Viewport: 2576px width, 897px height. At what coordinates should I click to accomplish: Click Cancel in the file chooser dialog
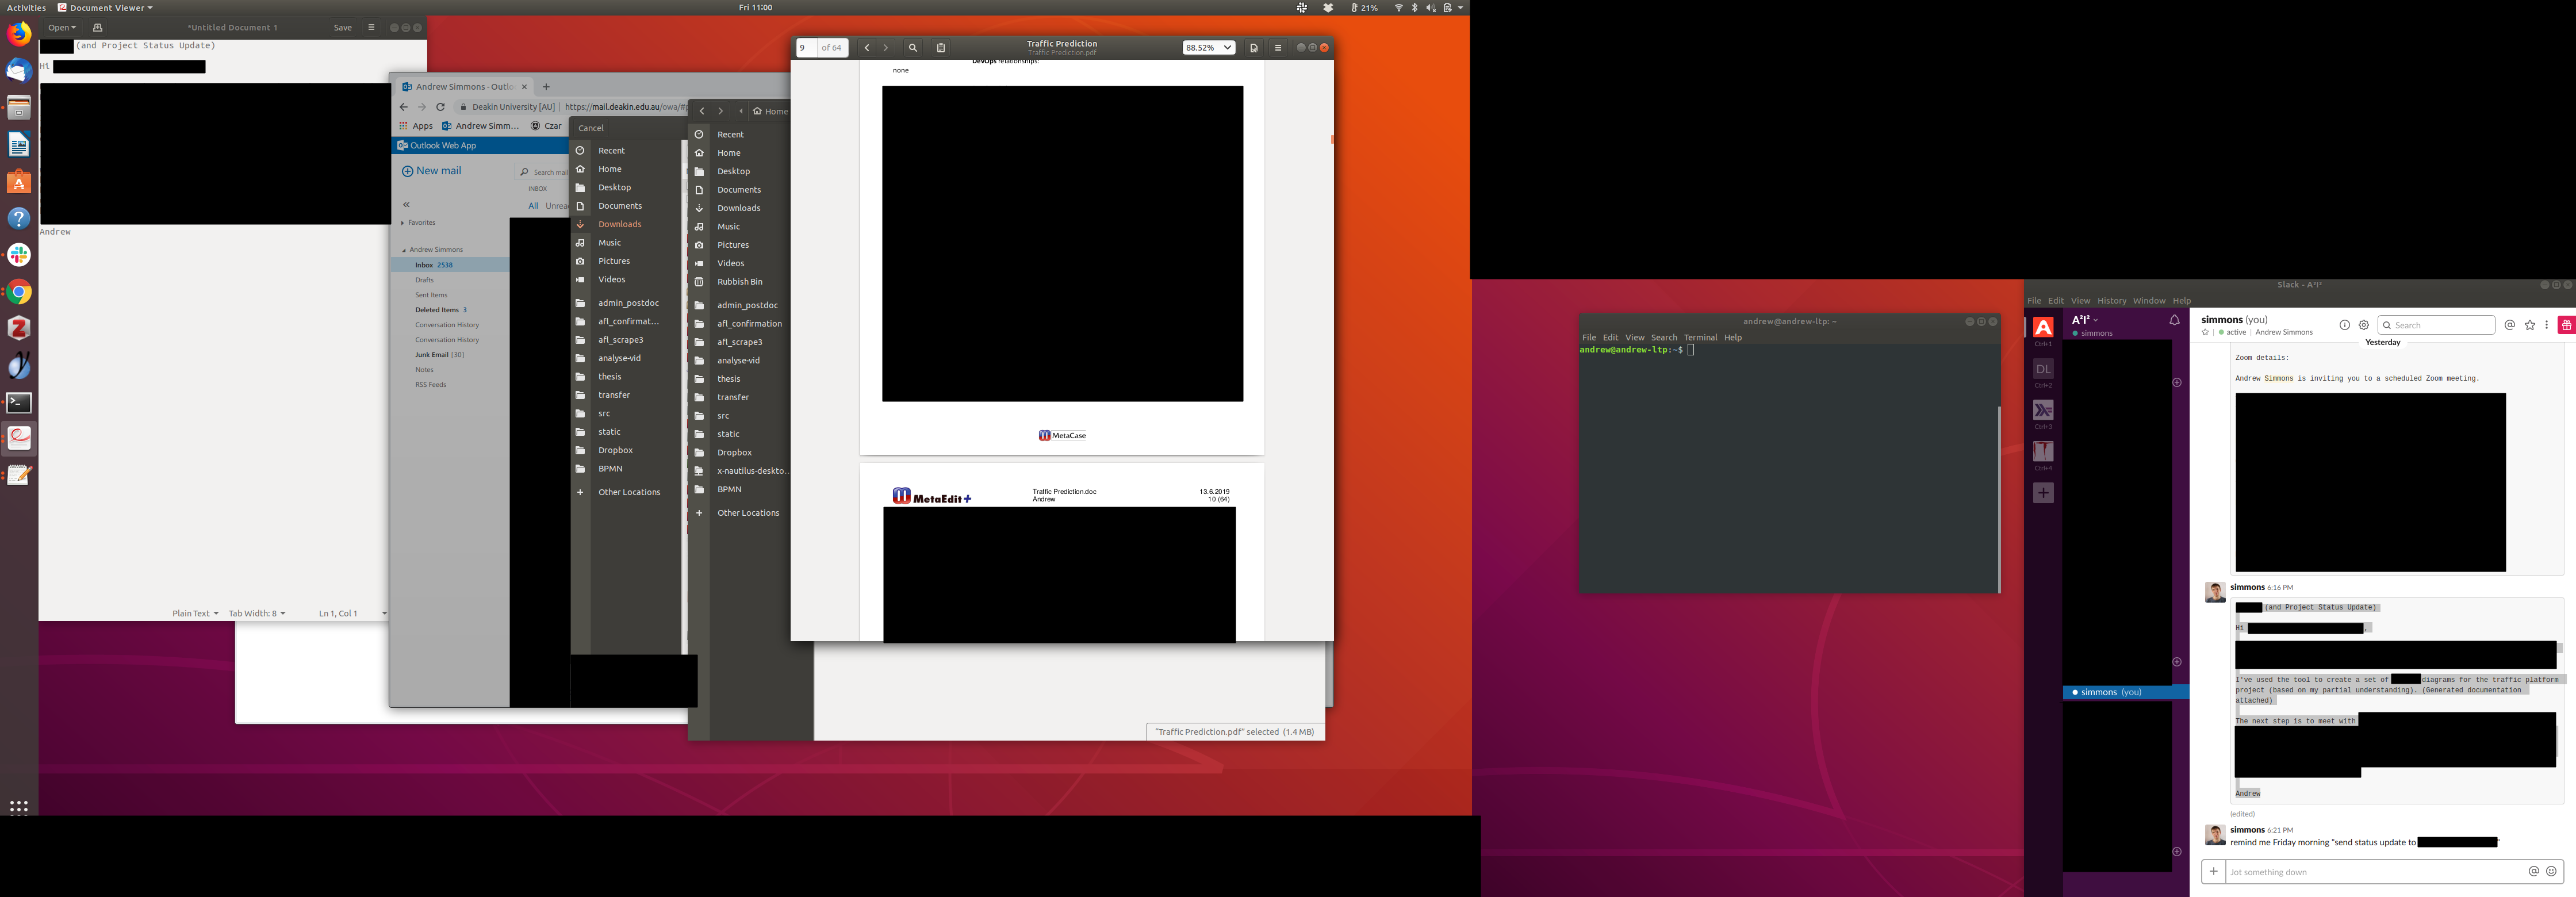tap(591, 128)
